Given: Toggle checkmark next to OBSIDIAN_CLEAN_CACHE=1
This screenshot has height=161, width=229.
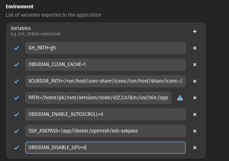Looking at the screenshot, I should tap(17, 65).
